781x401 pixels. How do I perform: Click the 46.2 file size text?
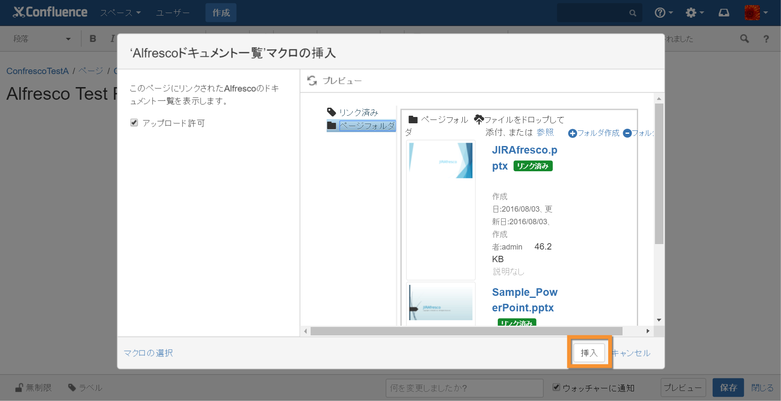coord(543,247)
